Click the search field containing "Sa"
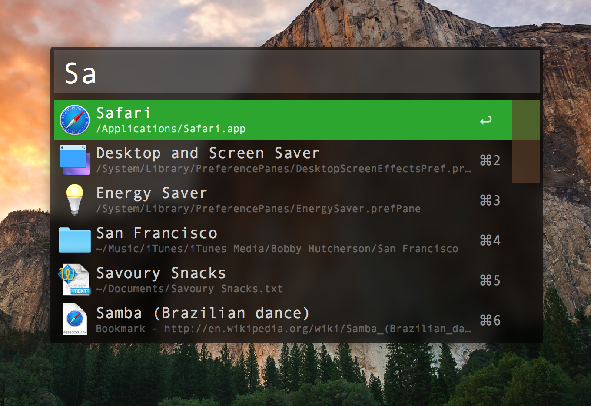 tap(296, 73)
